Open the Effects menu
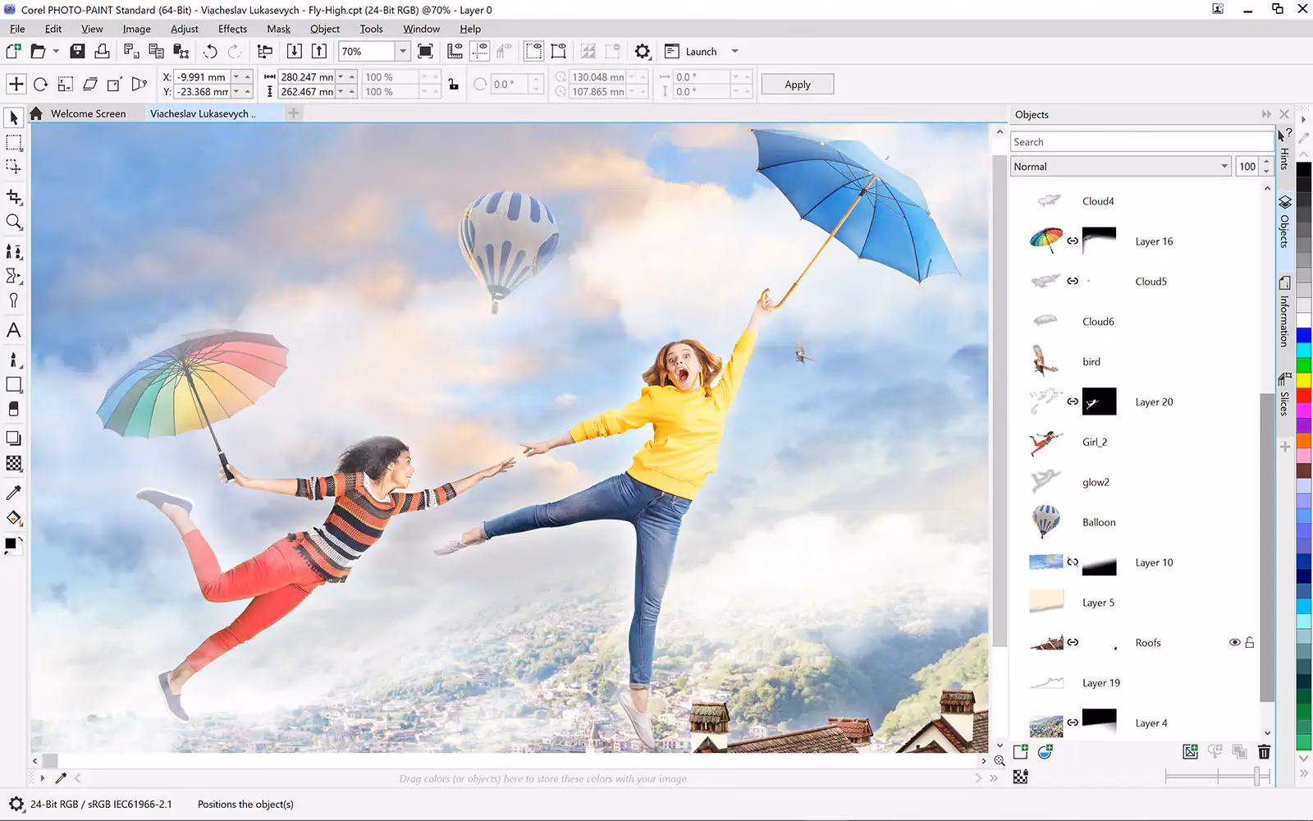 (x=232, y=29)
